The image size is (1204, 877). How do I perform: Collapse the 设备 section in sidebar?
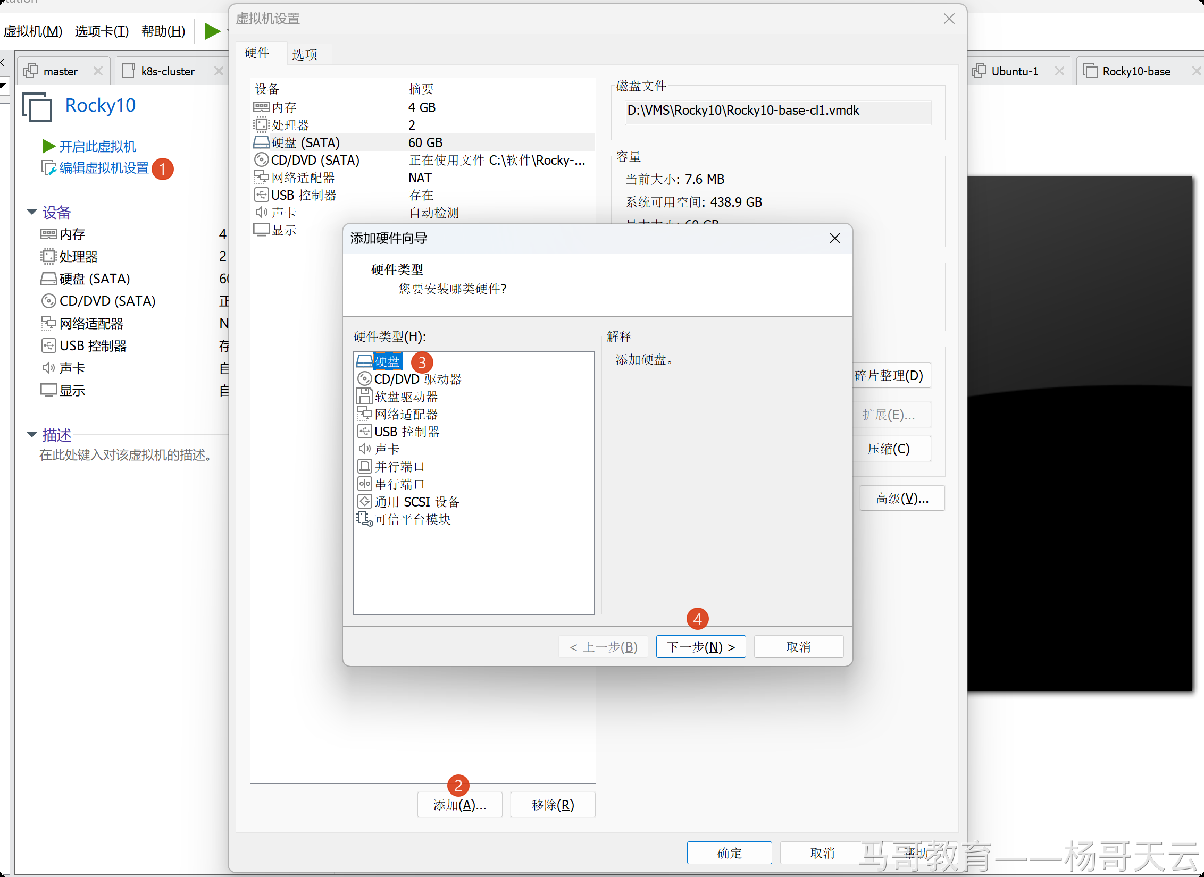pos(32,213)
